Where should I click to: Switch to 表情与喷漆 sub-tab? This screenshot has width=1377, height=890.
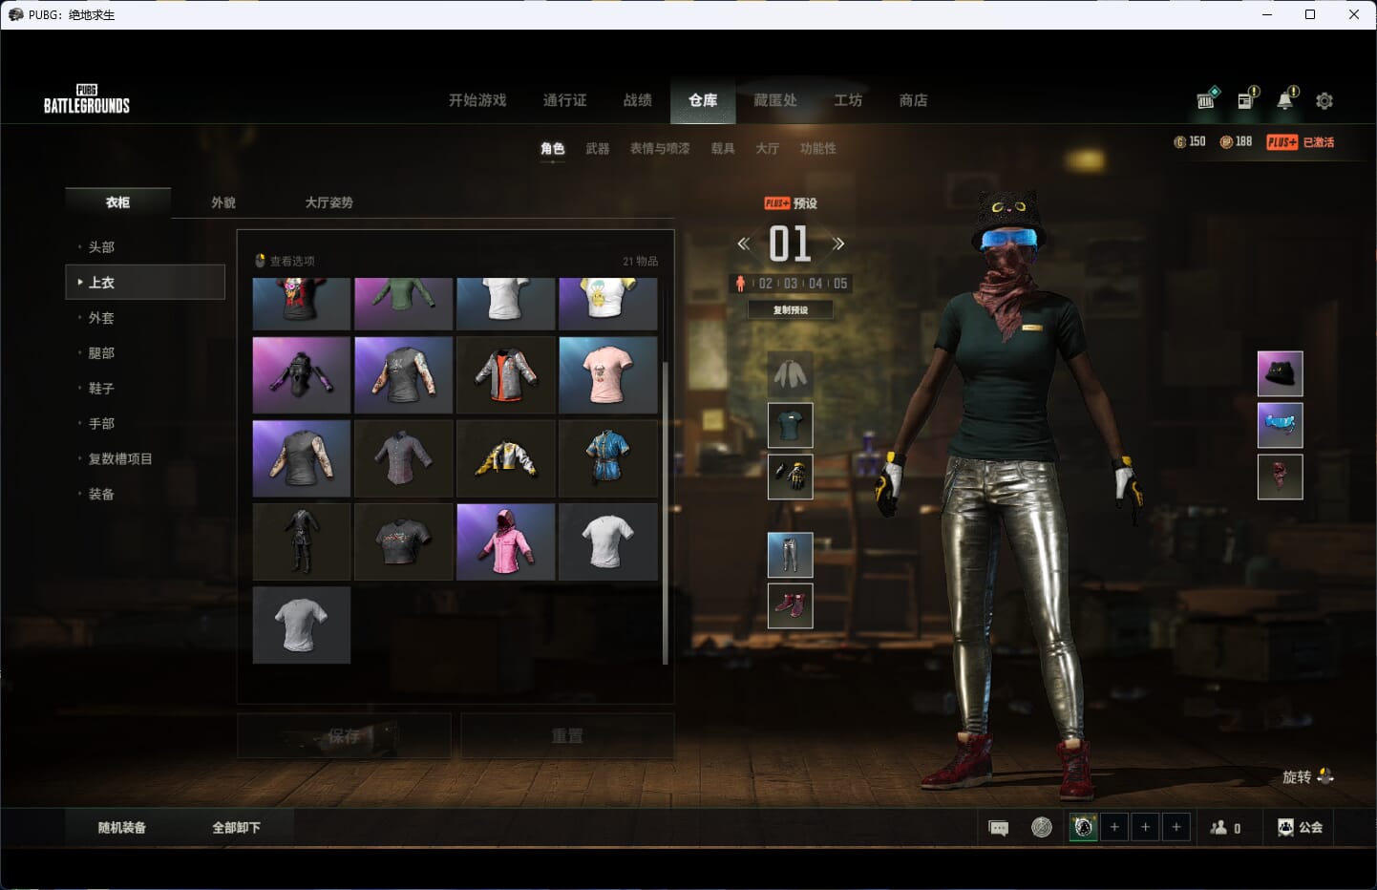(x=660, y=149)
